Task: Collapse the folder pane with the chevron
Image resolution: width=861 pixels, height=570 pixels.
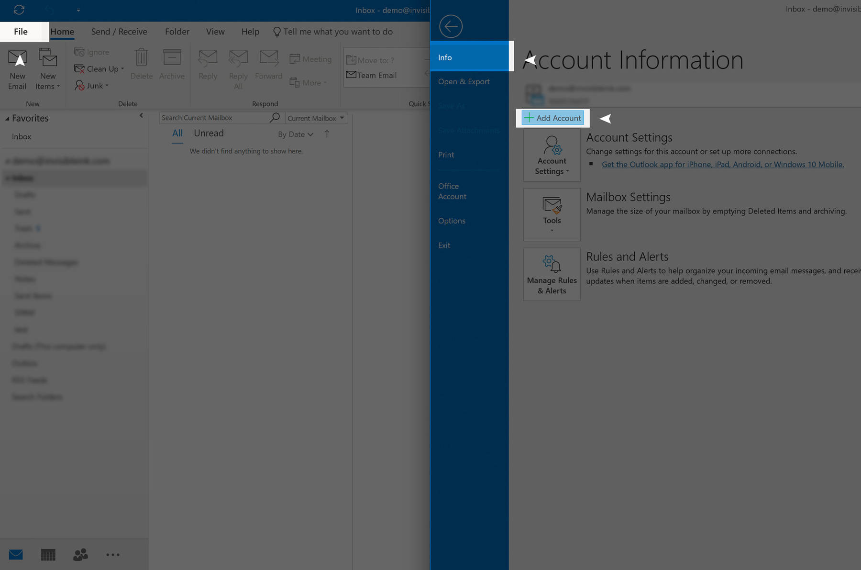Action: pos(141,115)
